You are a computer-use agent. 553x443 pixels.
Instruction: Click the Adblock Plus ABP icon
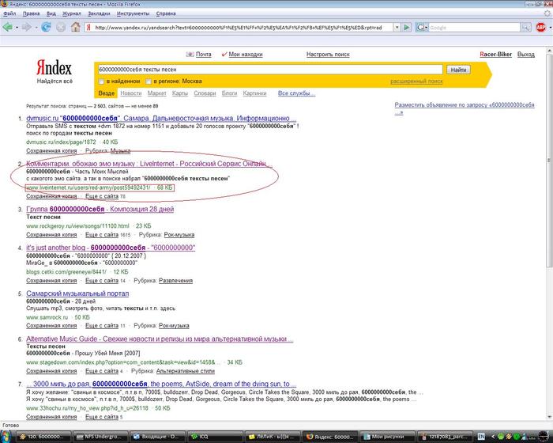coord(540,27)
